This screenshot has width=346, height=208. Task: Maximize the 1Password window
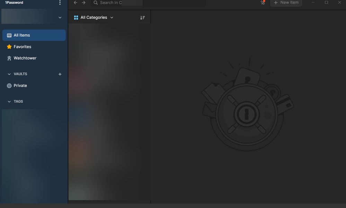tap(326, 3)
